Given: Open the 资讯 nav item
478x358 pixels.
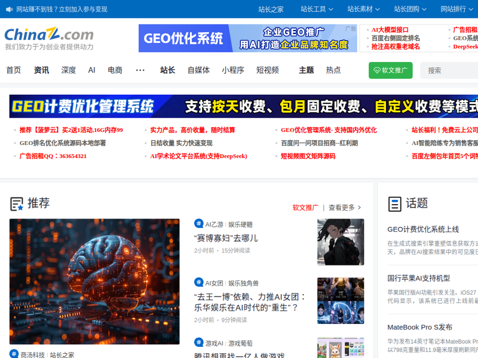Looking at the screenshot, I should pyautogui.click(x=41, y=70).
